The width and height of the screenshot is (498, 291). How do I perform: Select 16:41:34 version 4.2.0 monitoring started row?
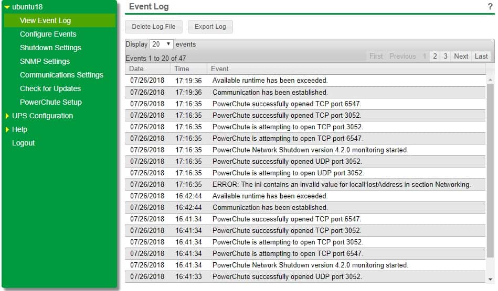[305, 265]
